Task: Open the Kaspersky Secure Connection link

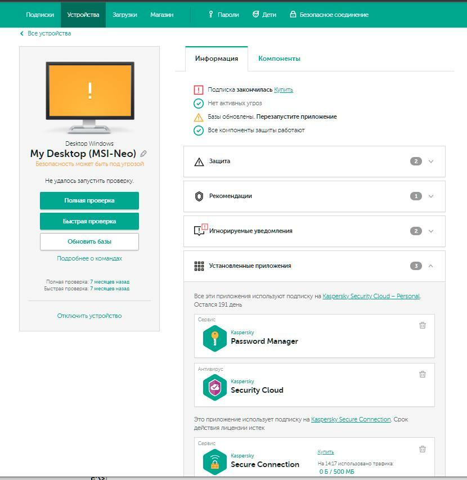Action: (351, 419)
